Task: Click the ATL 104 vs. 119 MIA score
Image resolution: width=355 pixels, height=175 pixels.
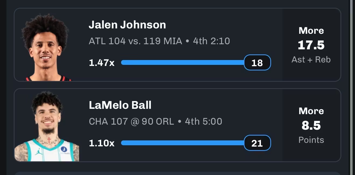Action: point(135,41)
